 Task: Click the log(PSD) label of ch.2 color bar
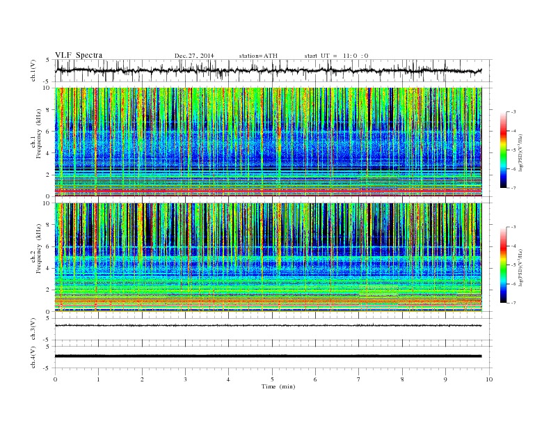(520, 267)
